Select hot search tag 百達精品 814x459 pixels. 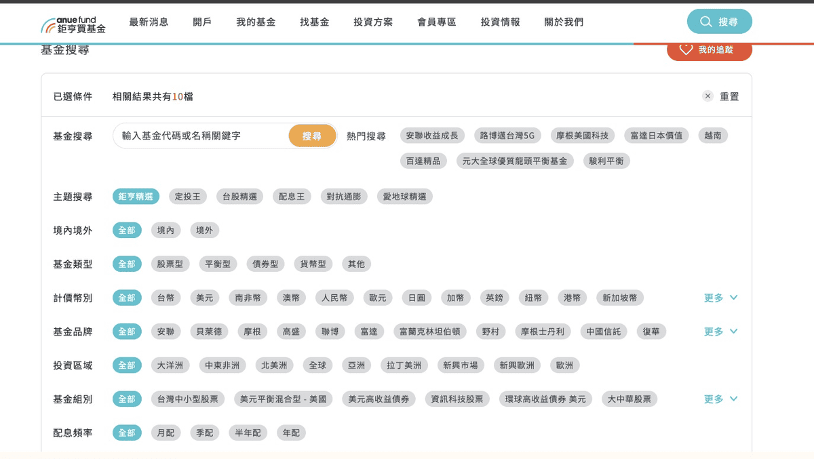423,161
